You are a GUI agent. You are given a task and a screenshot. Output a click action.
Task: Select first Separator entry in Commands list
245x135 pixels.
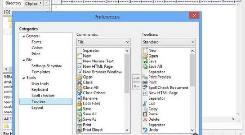click(x=91, y=50)
